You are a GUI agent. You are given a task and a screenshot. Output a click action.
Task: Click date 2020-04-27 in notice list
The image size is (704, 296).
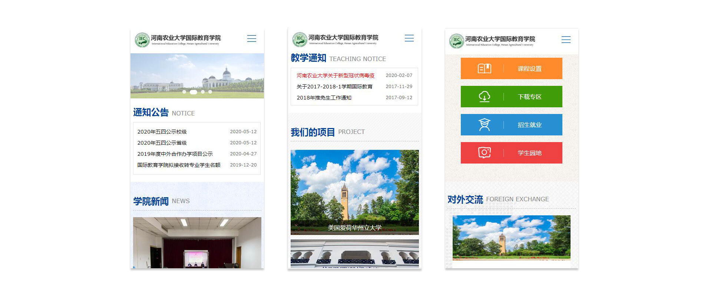[243, 154]
